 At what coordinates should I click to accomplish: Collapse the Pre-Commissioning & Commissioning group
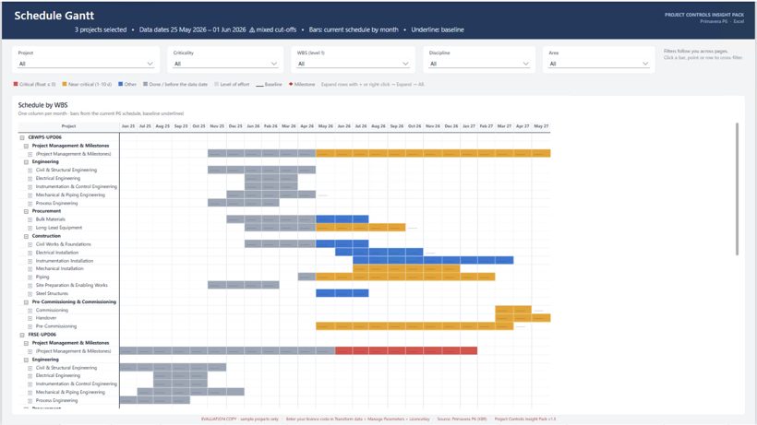[26, 302]
